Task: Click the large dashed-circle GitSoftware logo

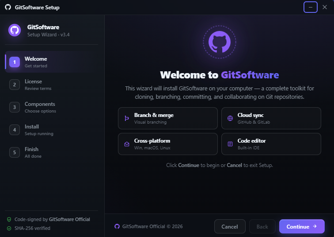Action: [x=220, y=42]
